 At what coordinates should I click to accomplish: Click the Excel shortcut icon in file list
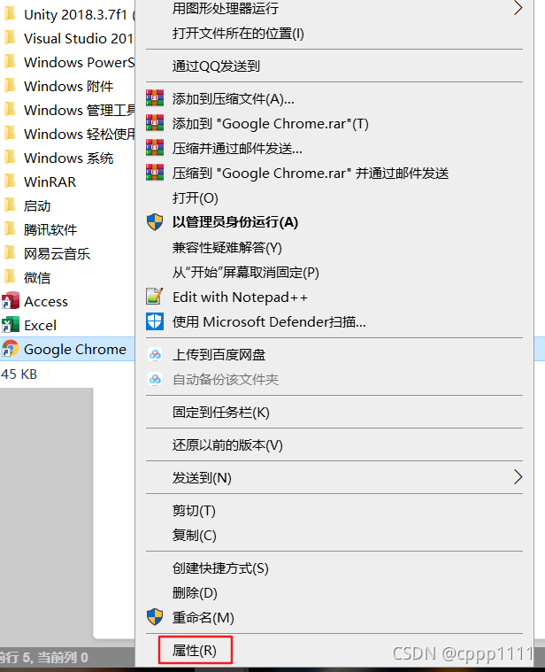[x=10, y=325]
